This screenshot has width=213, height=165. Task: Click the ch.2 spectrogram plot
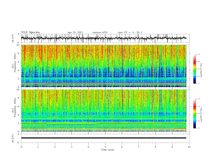[104, 111]
